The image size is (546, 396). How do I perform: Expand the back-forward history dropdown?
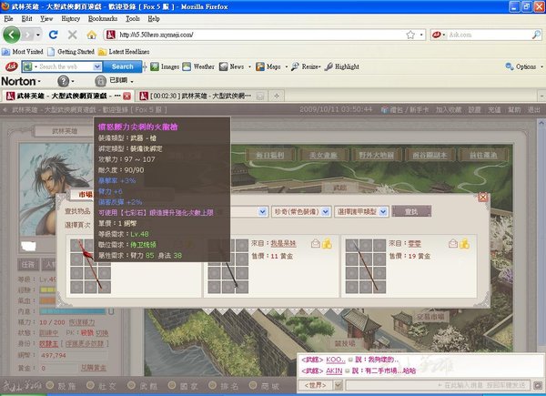pos(38,35)
